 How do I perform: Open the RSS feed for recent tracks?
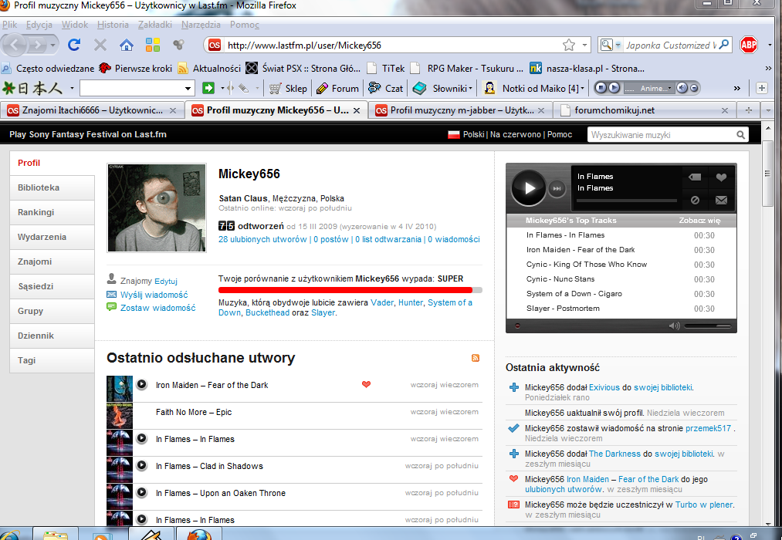pyautogui.click(x=476, y=358)
